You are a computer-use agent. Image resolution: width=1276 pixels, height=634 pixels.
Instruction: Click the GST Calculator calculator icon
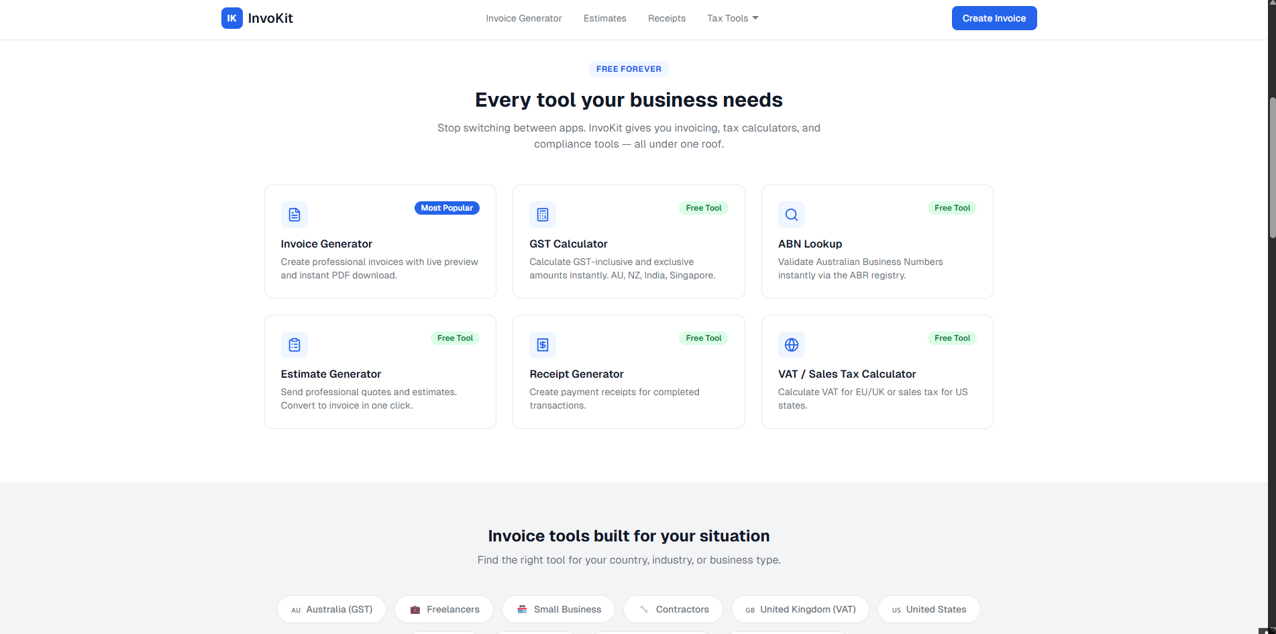point(543,215)
